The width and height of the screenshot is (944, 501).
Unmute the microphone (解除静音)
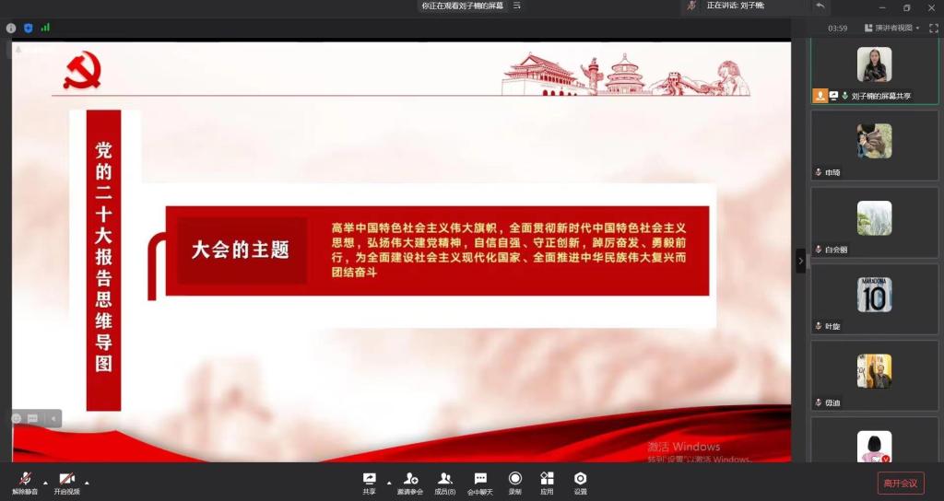click(x=25, y=483)
